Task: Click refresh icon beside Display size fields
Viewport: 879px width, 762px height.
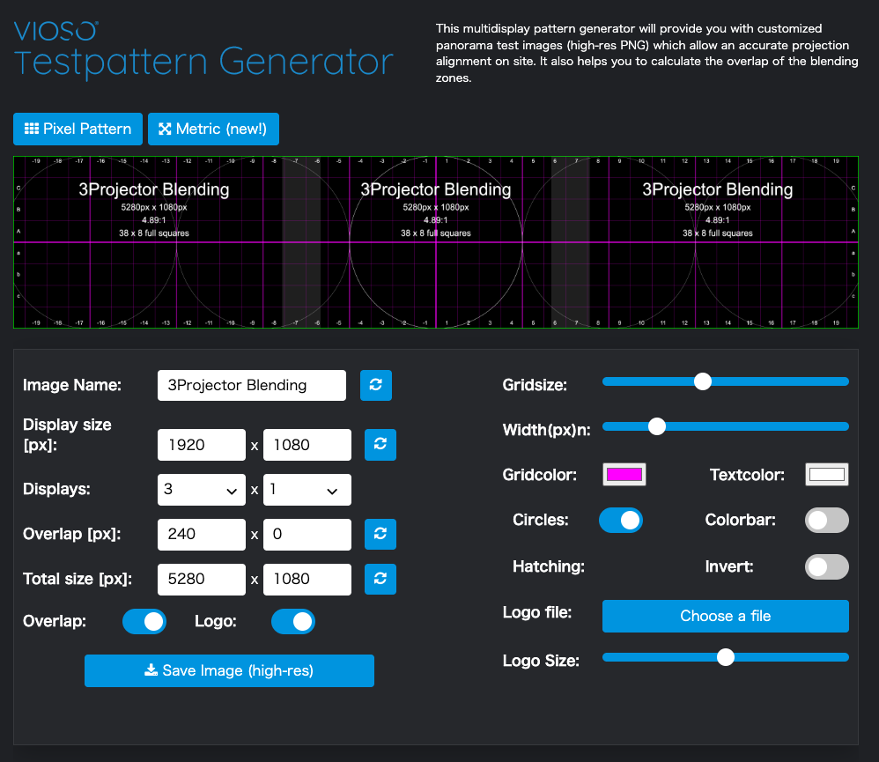Action: [x=380, y=445]
